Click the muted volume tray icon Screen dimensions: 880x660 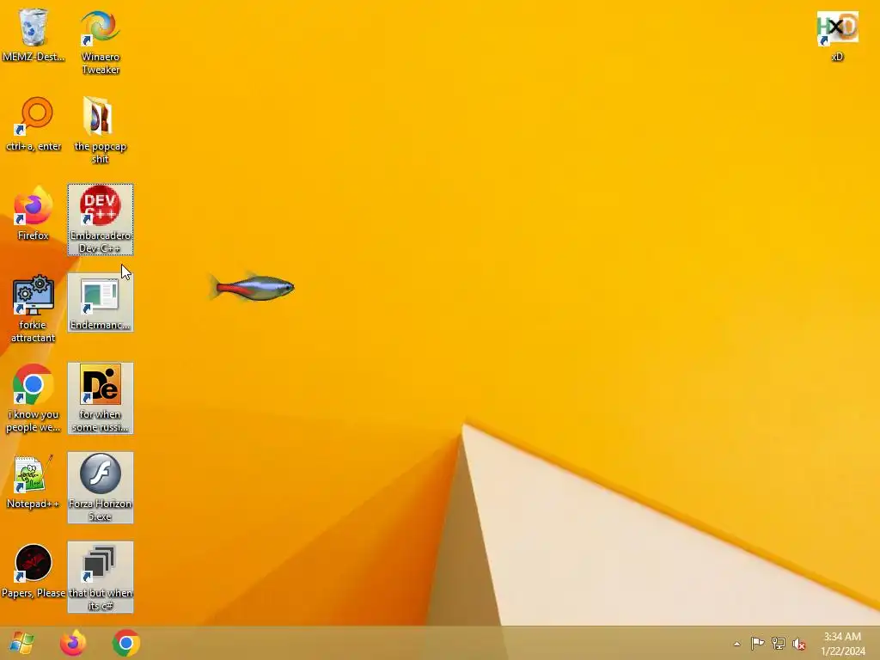(799, 644)
